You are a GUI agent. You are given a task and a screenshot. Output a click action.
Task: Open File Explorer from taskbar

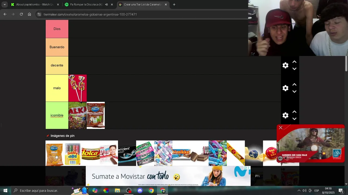tap(117, 191)
